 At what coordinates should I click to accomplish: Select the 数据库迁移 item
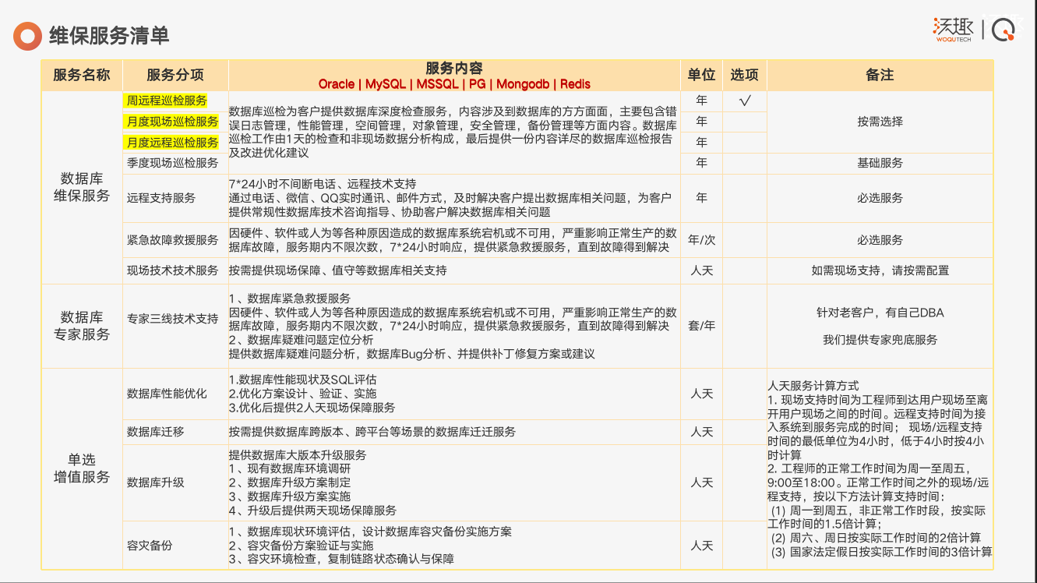click(155, 432)
